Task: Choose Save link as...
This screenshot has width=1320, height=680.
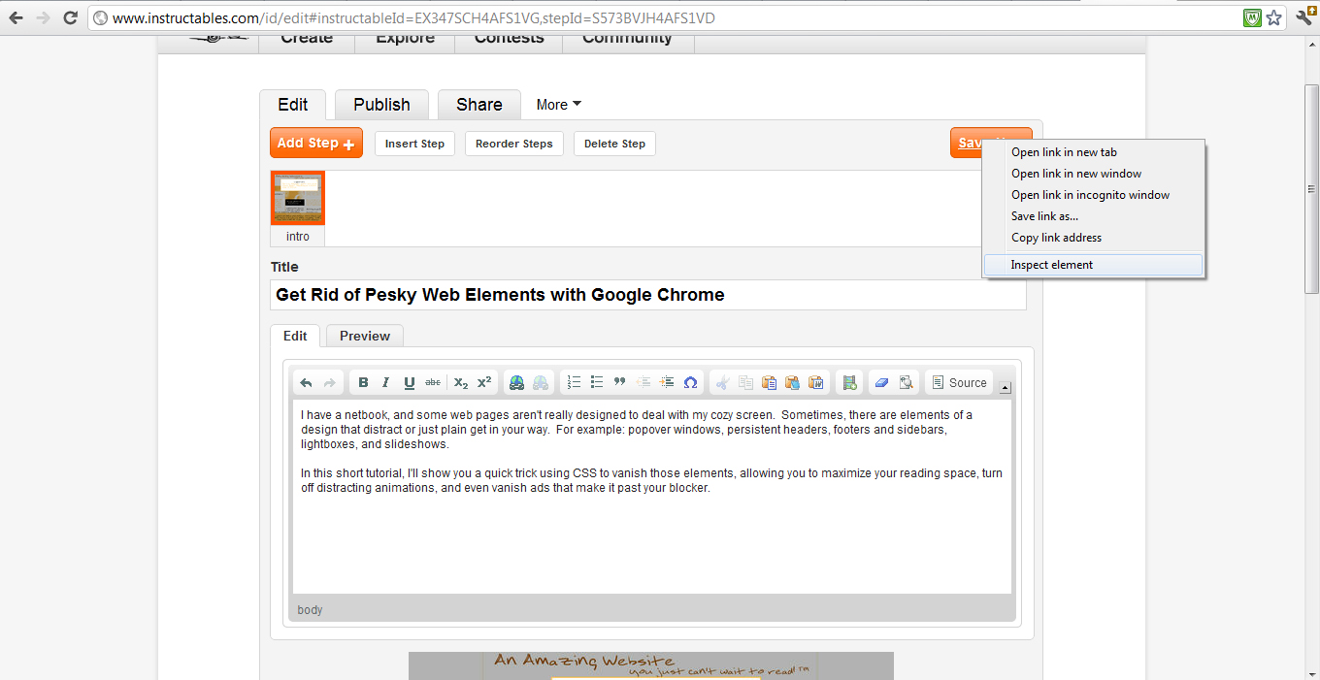Action: [x=1093, y=216]
